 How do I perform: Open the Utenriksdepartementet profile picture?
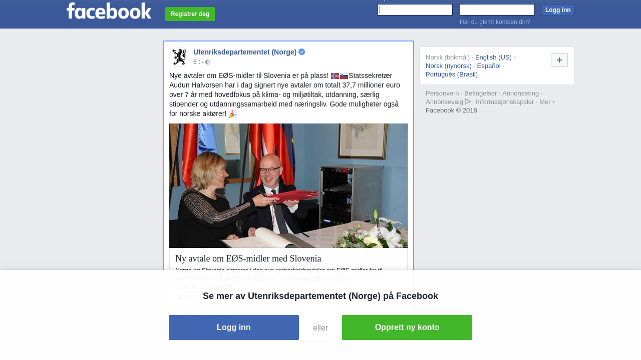[x=179, y=57]
